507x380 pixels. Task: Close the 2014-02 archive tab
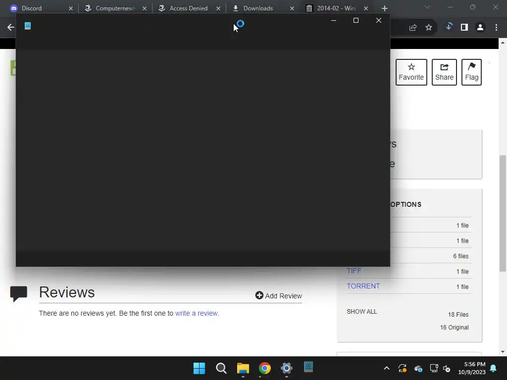pyautogui.click(x=366, y=8)
